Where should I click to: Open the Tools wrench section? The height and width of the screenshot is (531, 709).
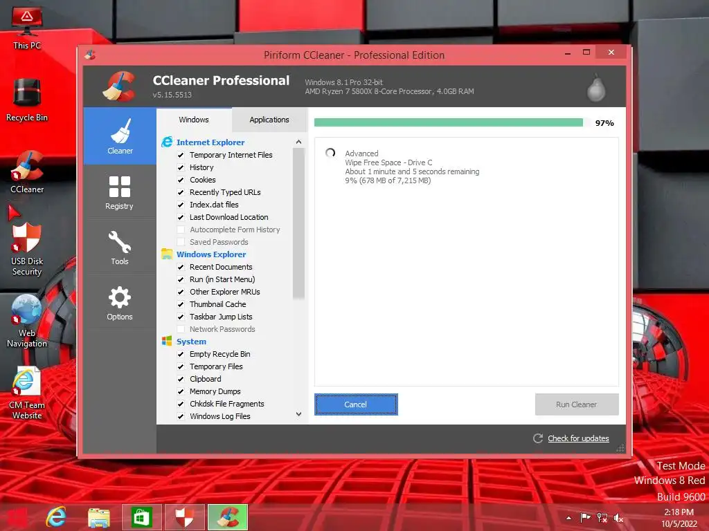[120, 248]
